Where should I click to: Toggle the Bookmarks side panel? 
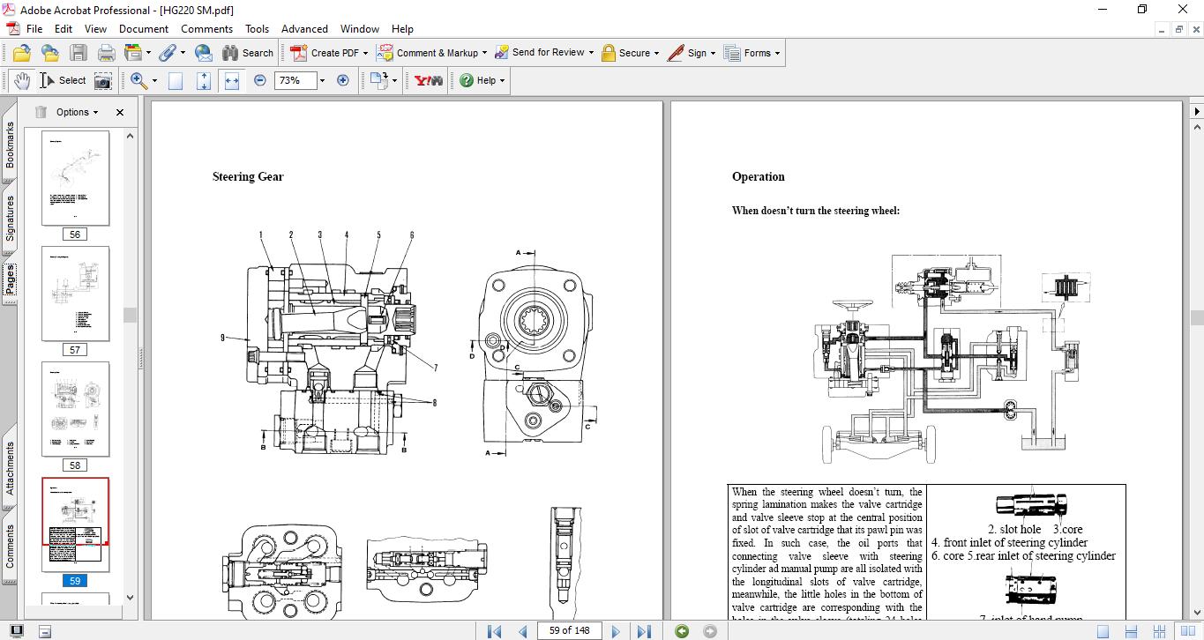(10, 145)
